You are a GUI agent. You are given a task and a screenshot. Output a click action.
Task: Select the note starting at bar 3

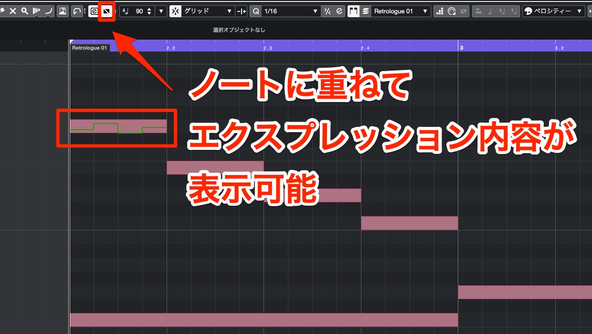pyautogui.click(x=525, y=292)
